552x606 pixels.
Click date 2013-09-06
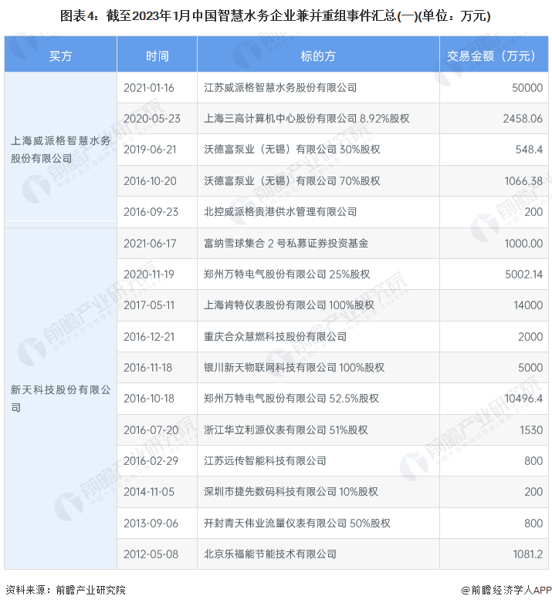click(151, 524)
